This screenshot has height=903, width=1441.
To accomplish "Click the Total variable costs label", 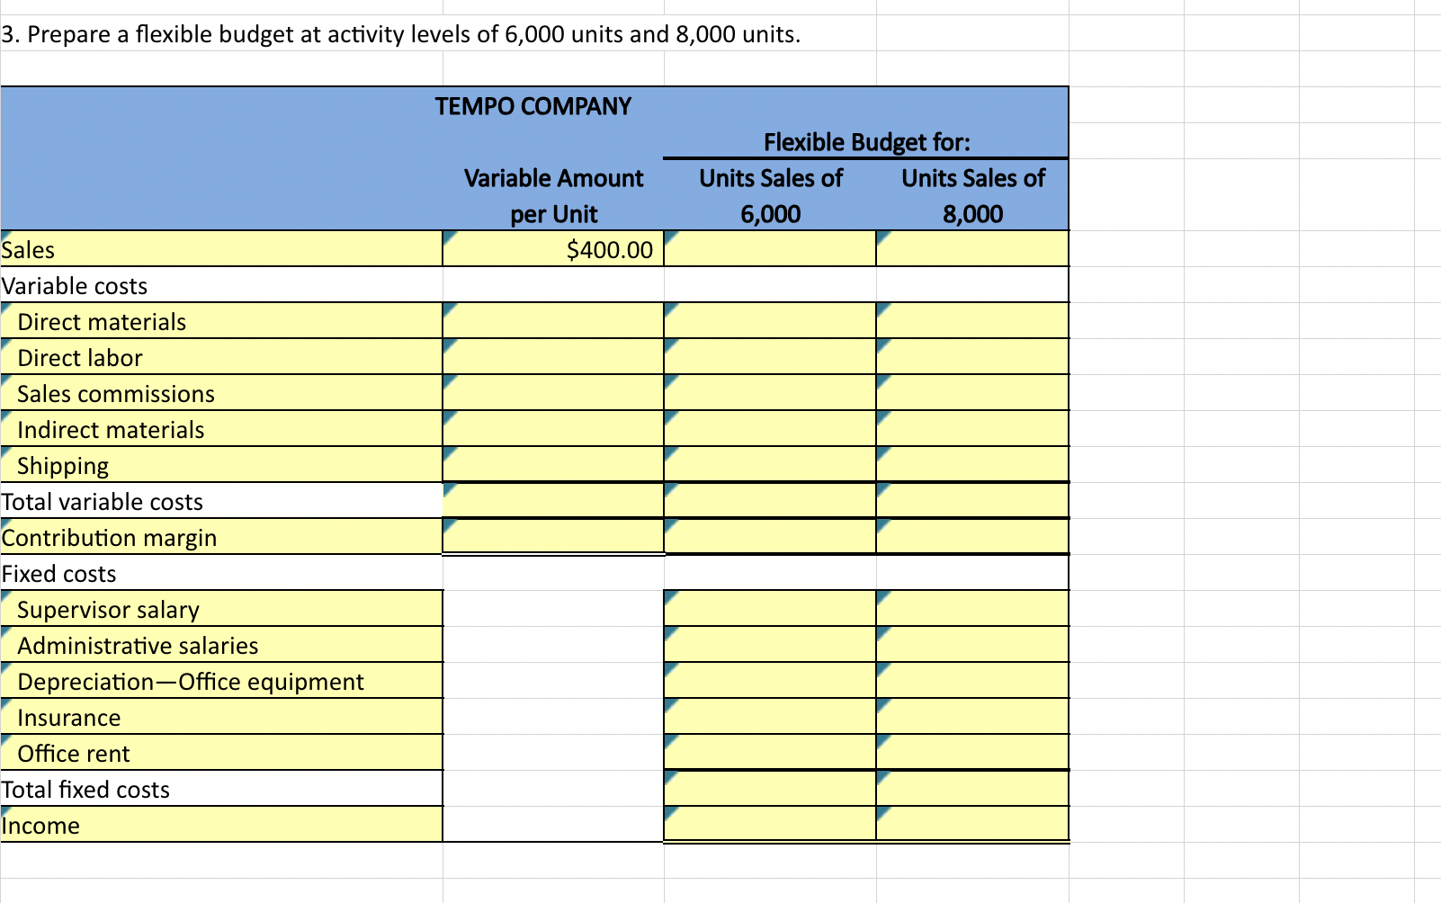I will click(x=103, y=501).
